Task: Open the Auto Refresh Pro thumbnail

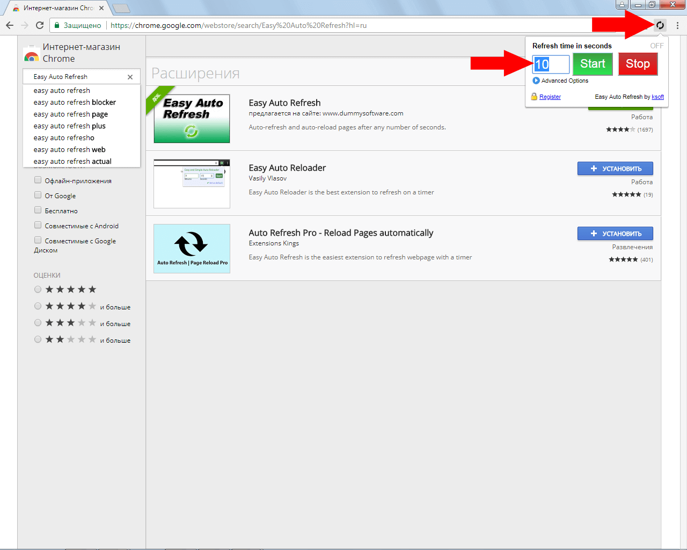Action: coord(192,249)
